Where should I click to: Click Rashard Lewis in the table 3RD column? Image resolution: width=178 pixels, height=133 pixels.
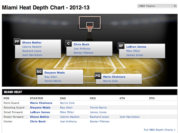(x=99, y=117)
